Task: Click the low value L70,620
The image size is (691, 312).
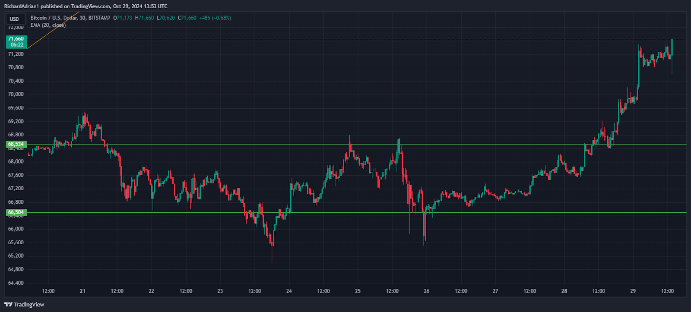Action: (165, 18)
